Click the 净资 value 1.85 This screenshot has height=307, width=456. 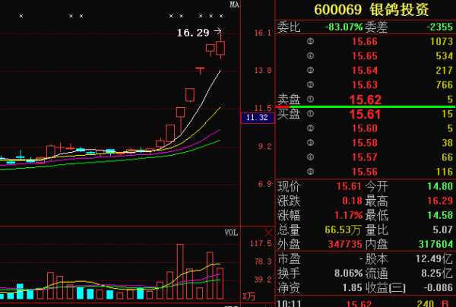[352, 287]
